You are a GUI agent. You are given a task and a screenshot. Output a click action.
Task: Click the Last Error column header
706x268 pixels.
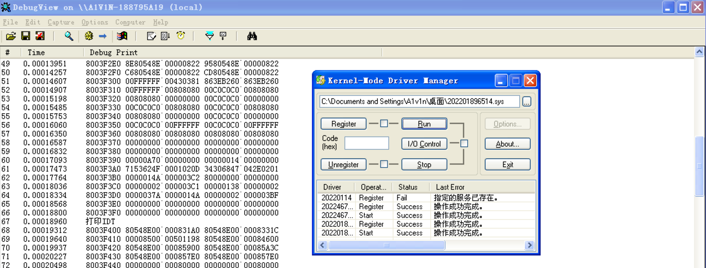483,187
